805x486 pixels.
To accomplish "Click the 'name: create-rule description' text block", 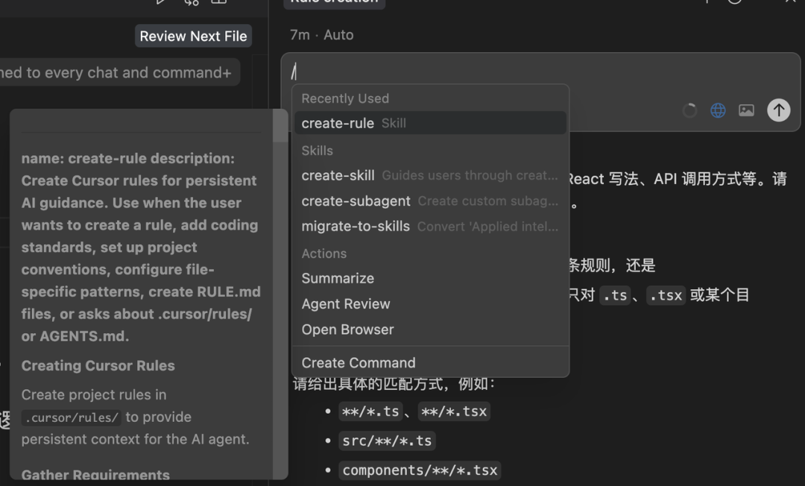I will [141, 247].
